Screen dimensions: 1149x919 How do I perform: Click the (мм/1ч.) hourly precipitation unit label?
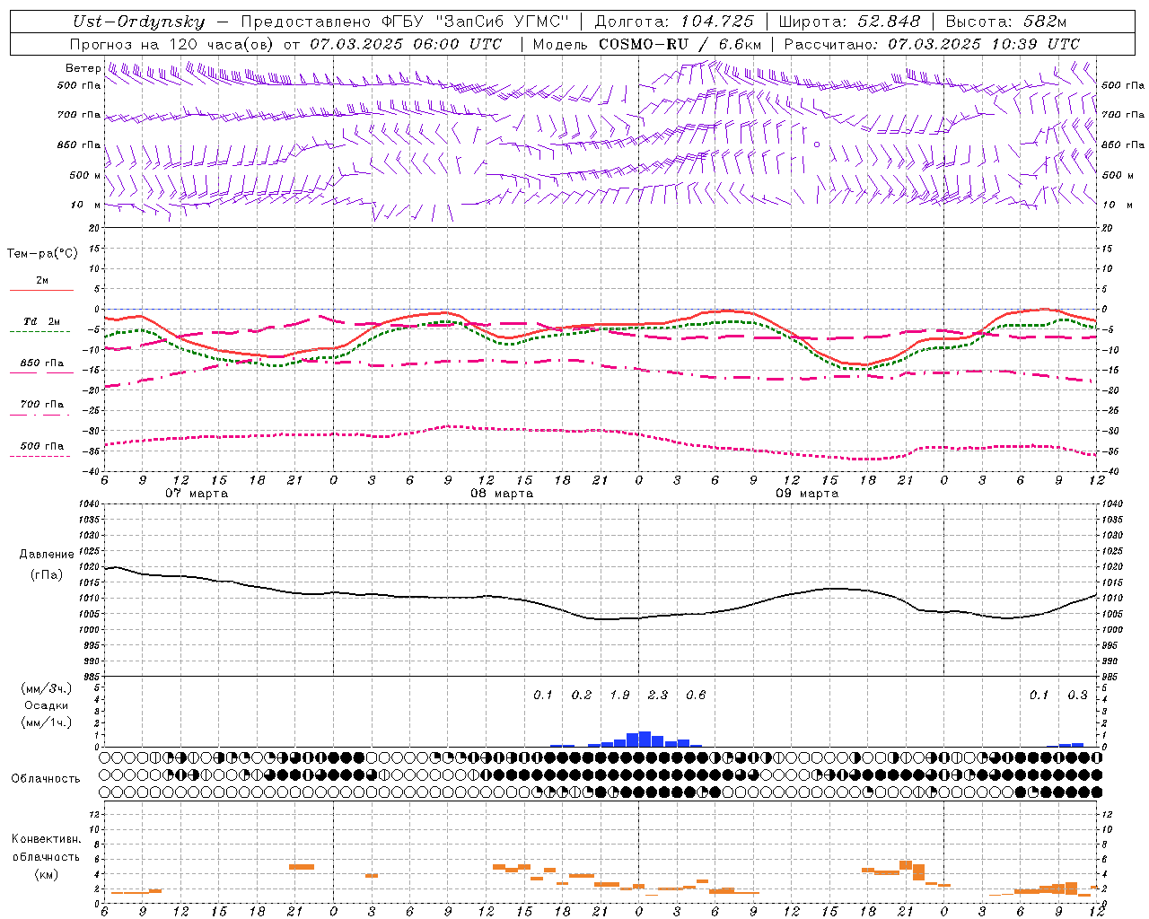coord(47,722)
